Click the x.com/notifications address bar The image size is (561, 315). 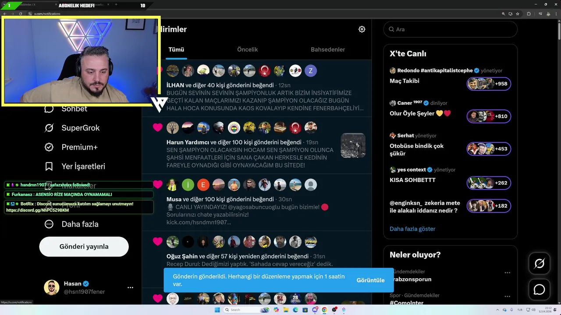point(263,14)
